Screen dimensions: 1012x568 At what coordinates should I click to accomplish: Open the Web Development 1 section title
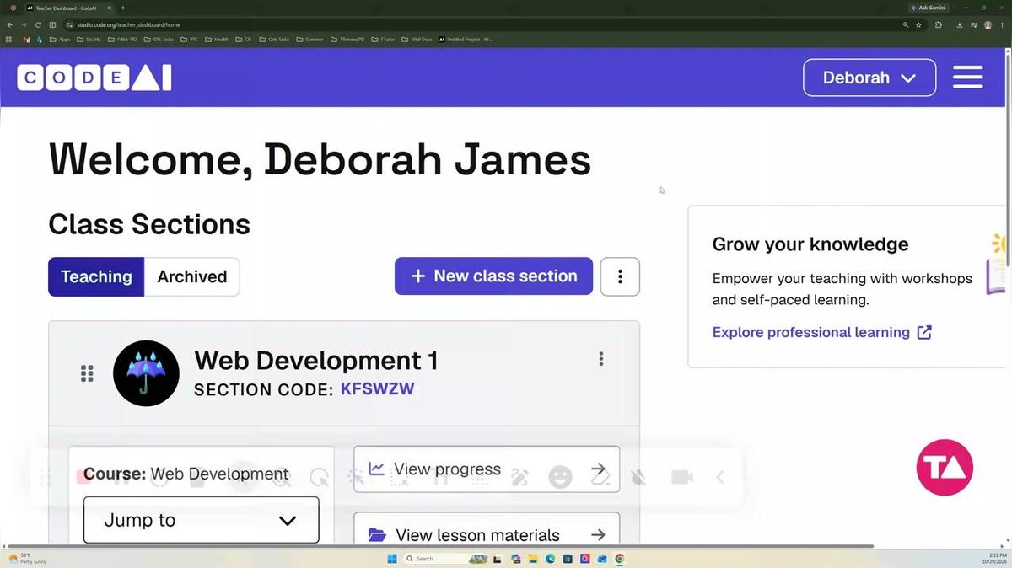[315, 360]
